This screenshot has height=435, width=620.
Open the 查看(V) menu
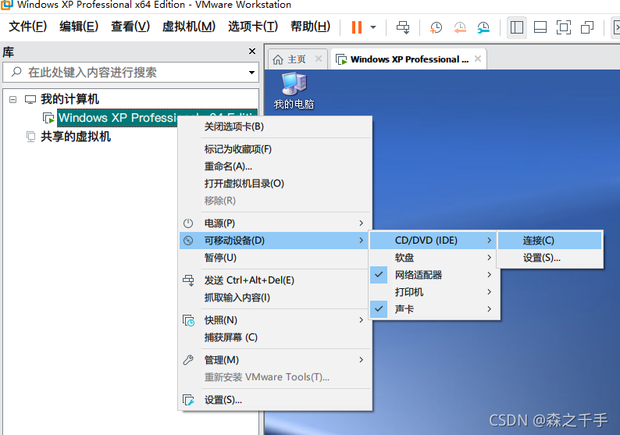tap(130, 27)
